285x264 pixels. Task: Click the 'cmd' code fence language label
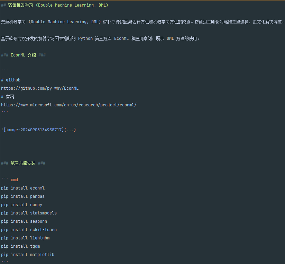tap(15, 180)
